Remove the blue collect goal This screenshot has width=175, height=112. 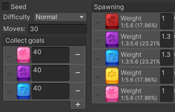coord(78,91)
